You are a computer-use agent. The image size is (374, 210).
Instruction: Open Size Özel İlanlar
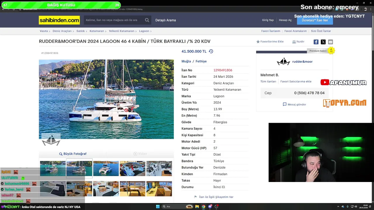coord(321,31)
